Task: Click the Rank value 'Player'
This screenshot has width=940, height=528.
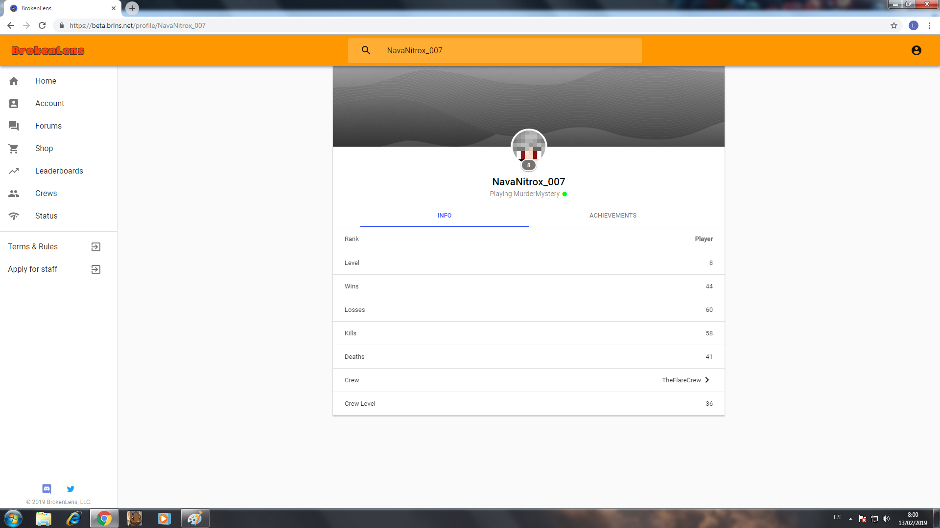Action: [704, 239]
